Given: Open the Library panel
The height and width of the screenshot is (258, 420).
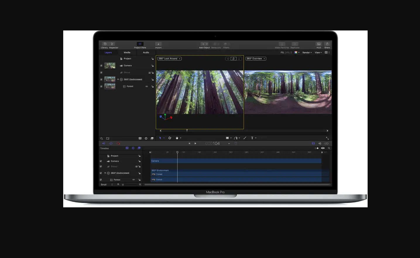Looking at the screenshot, I should pyautogui.click(x=104, y=44).
